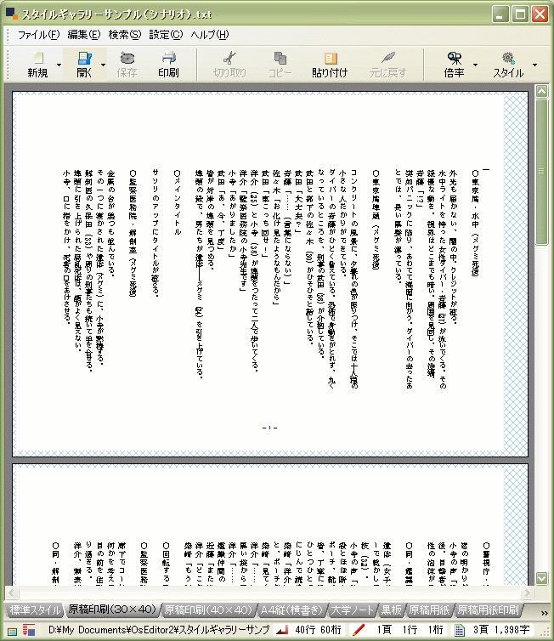Screen dimensions: 554x641
Task: Maximize the editor window
Action: pos(520,14)
